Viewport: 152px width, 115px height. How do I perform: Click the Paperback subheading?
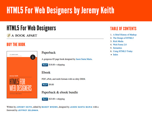pos(49,53)
